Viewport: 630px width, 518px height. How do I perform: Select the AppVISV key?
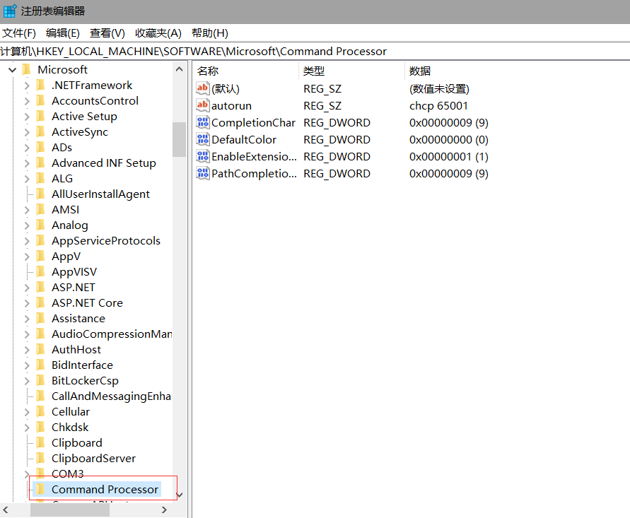(x=74, y=272)
